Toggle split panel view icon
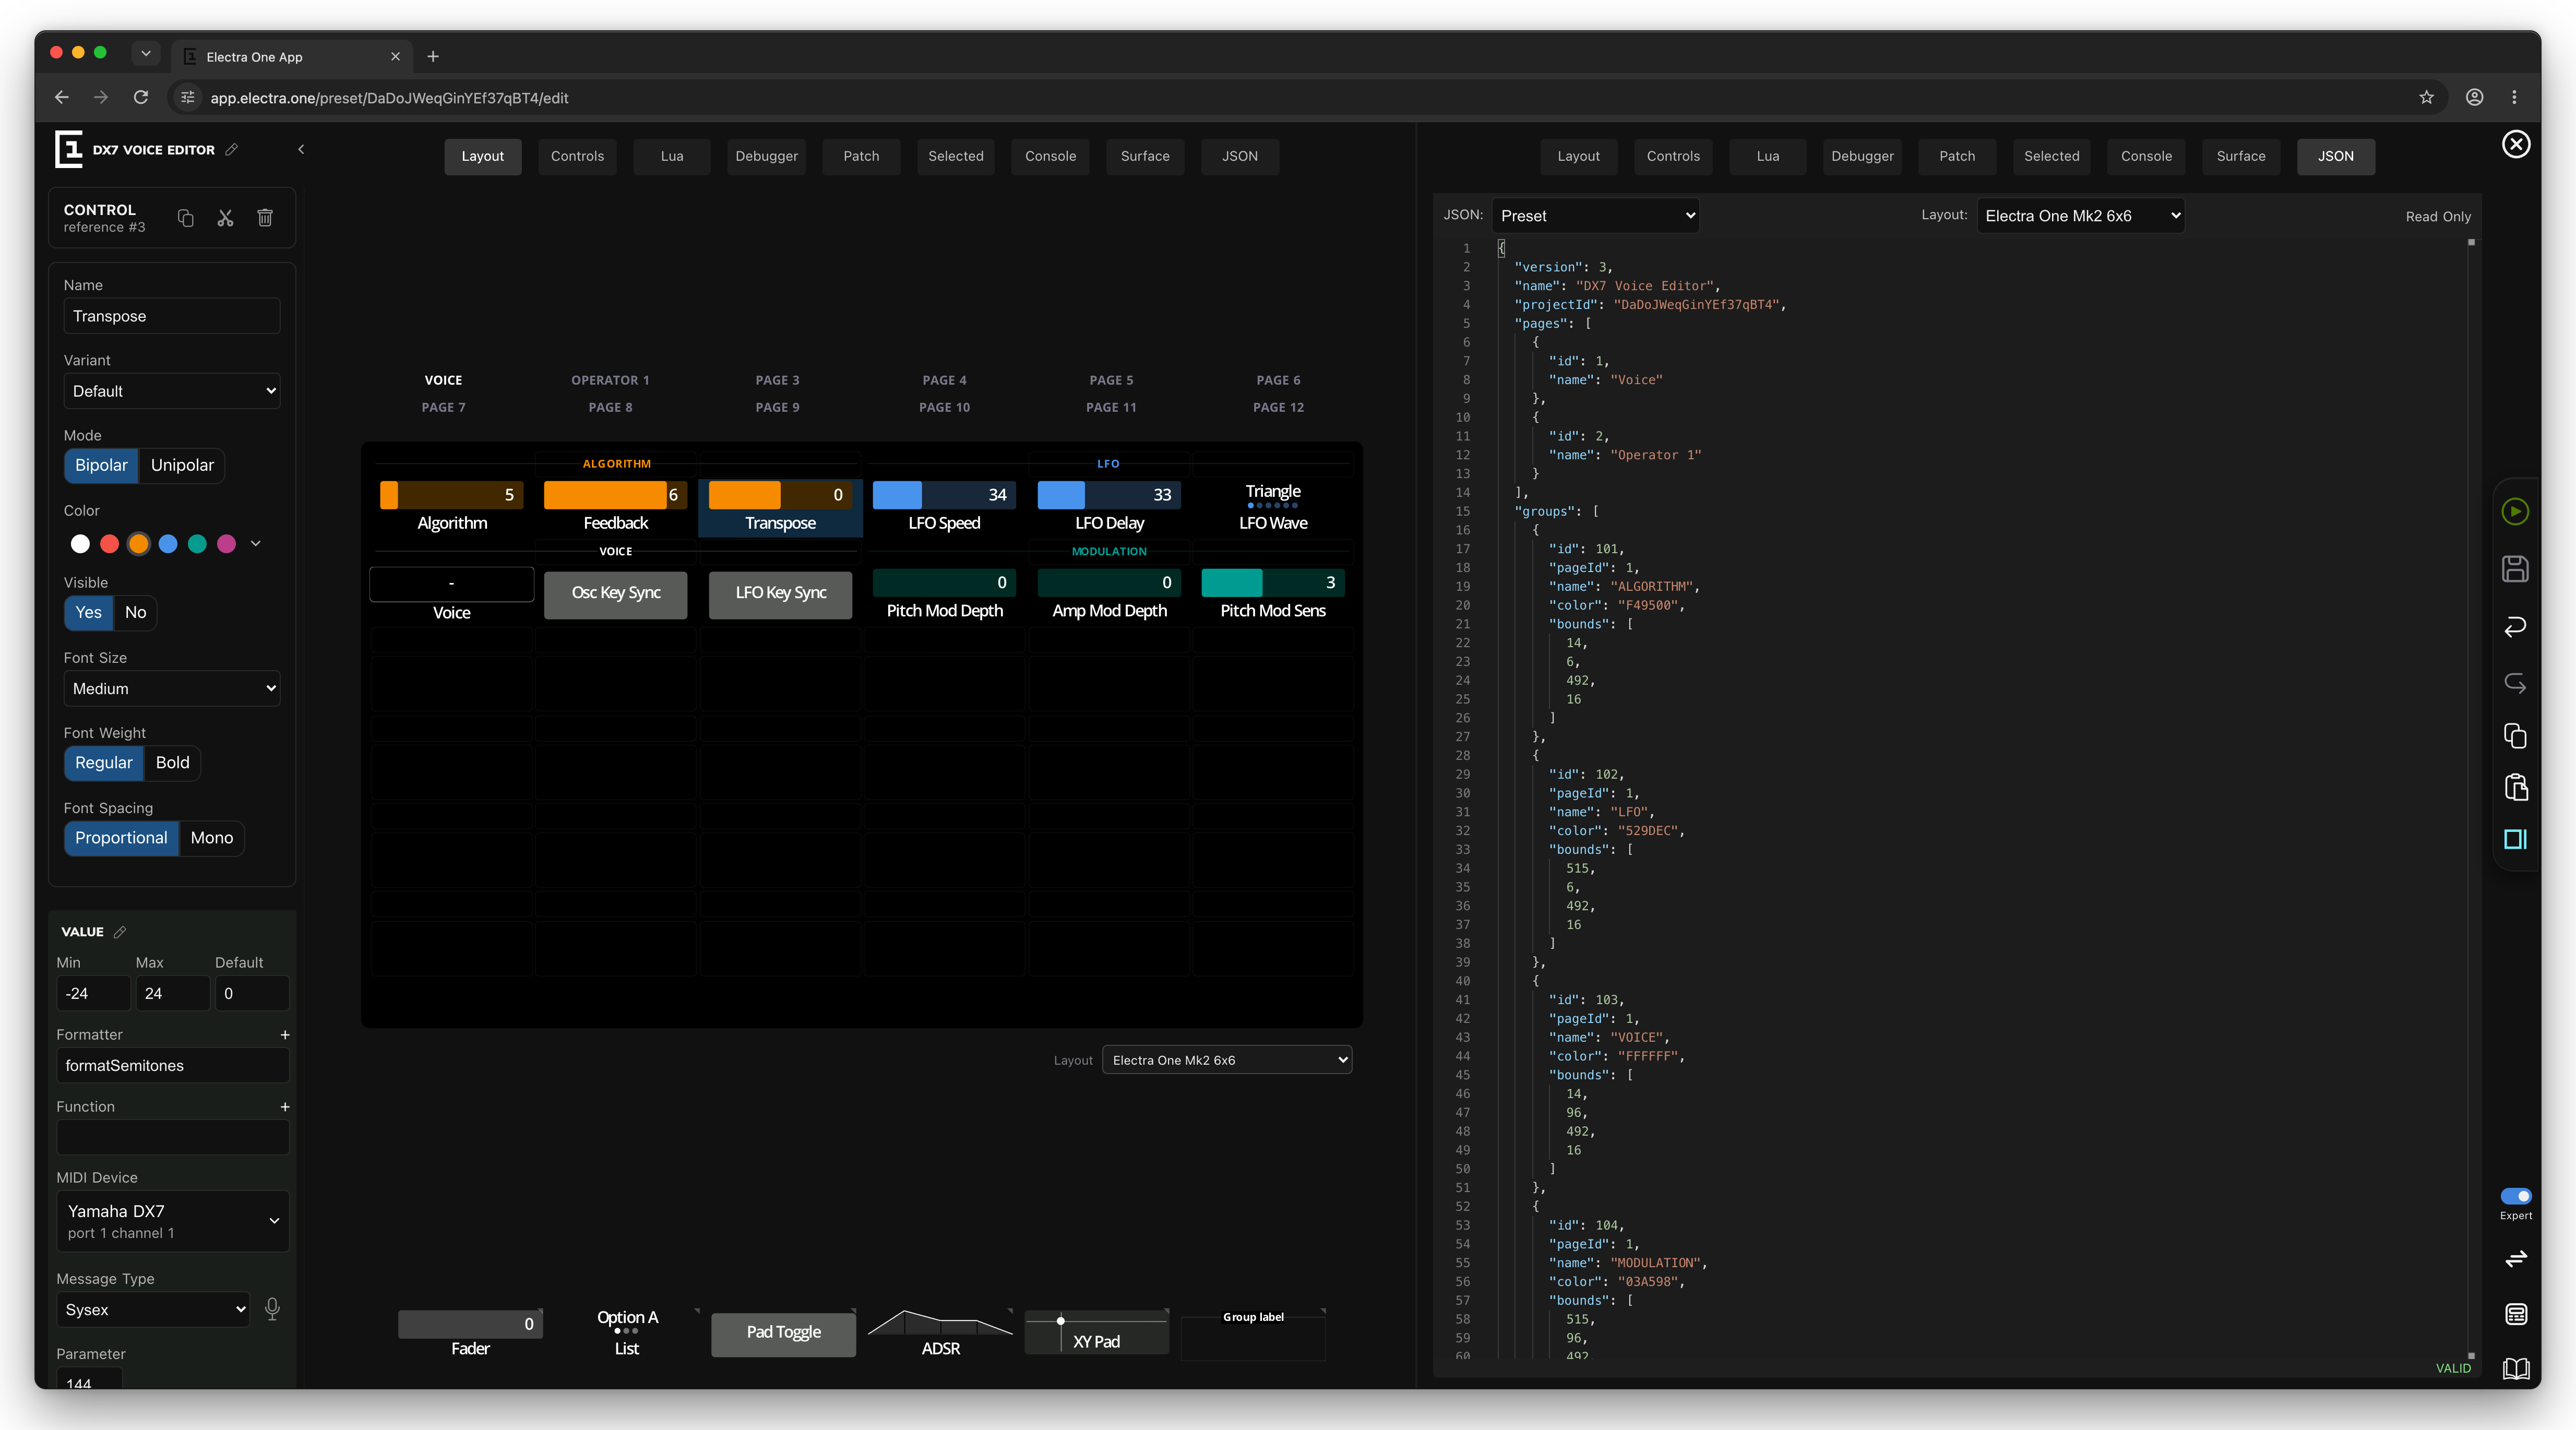Viewport: 2576px width, 1430px height. tap(2515, 839)
